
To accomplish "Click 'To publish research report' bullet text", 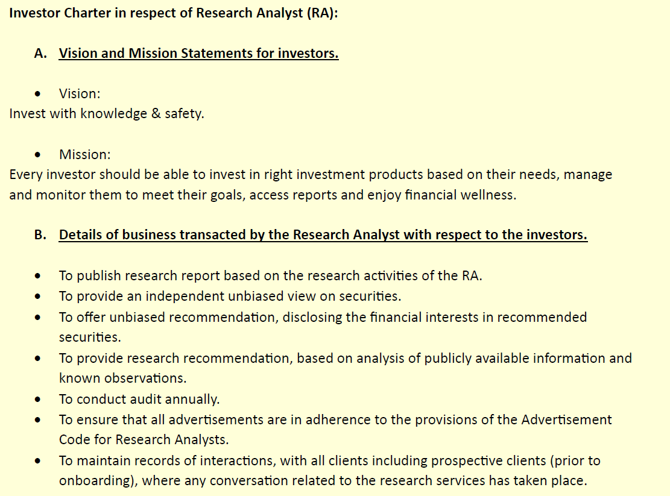I will pos(271,276).
